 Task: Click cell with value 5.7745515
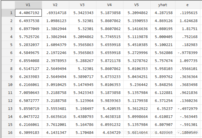[110, 37]
